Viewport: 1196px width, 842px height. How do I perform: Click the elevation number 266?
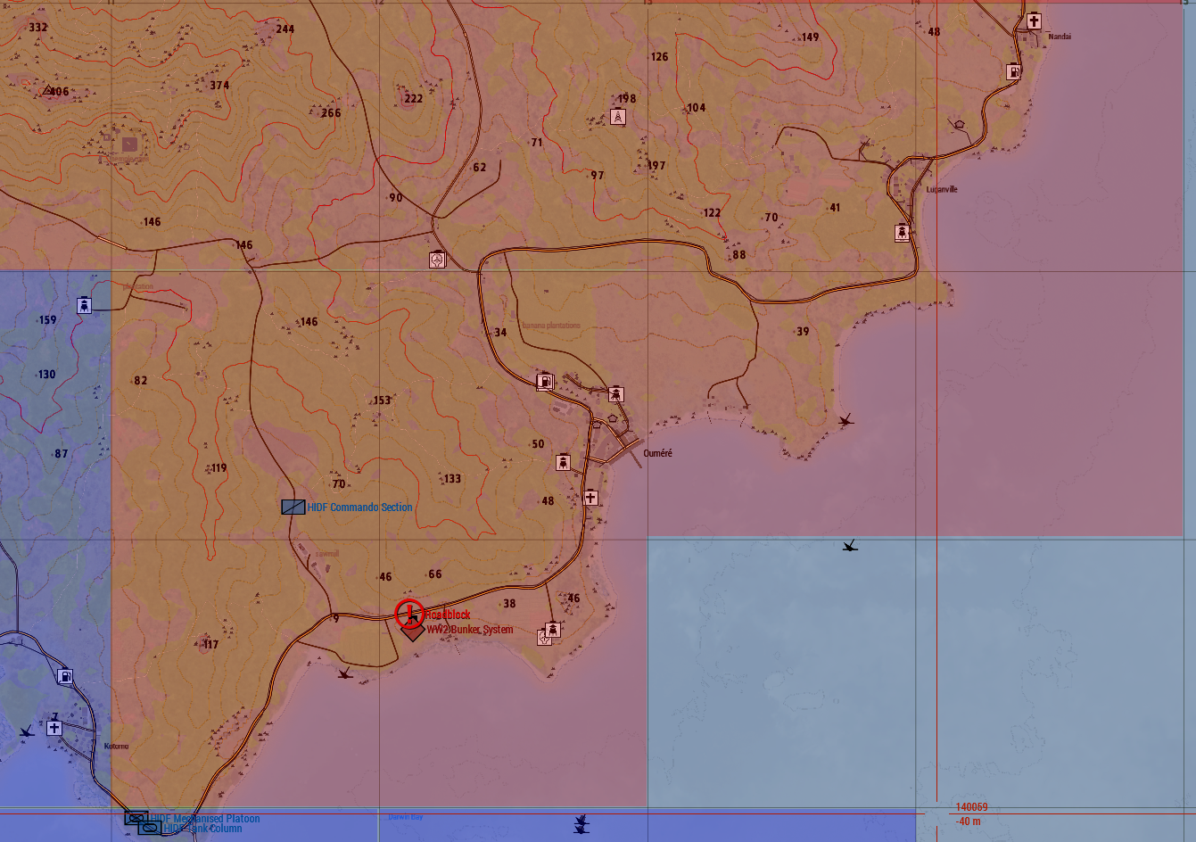331,113
